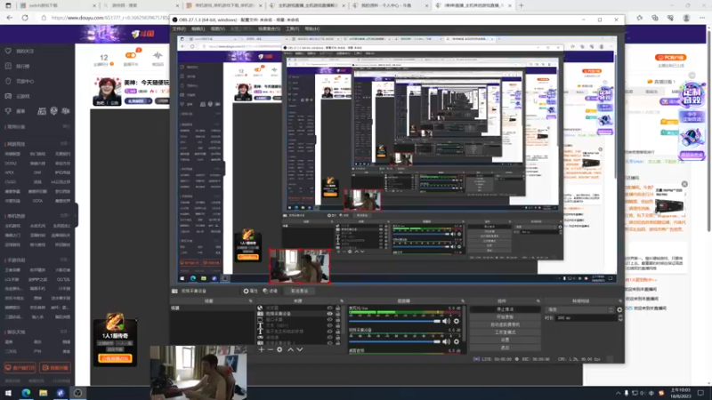Click the remove source minus icon in OBS
Screen dimensions: 712x400
click(x=271, y=349)
